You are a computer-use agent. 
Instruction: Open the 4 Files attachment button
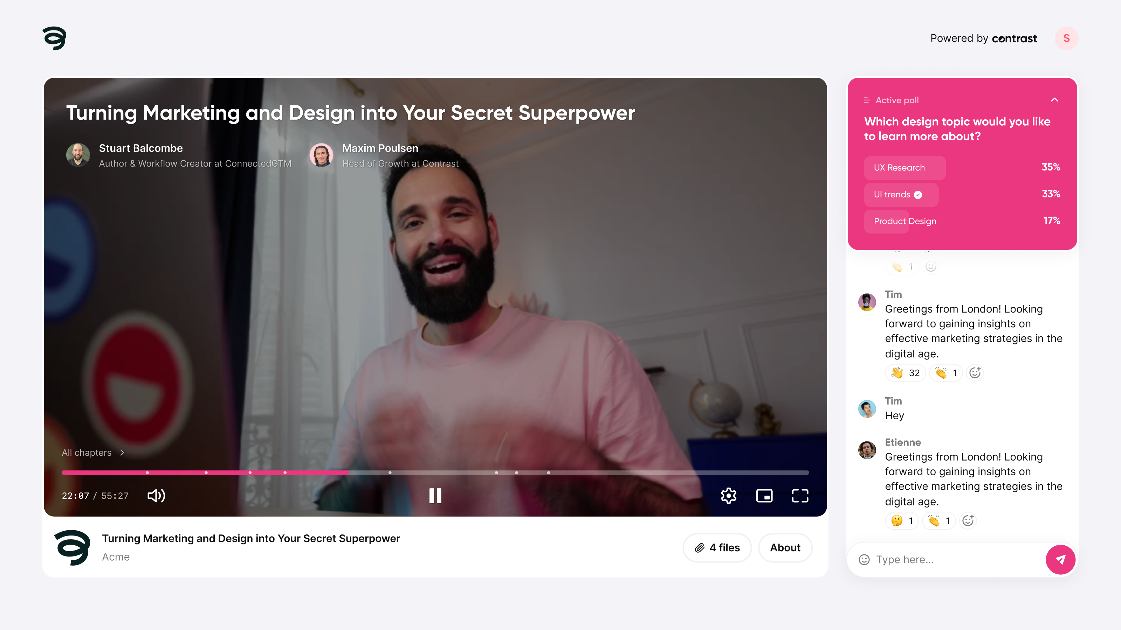click(717, 548)
